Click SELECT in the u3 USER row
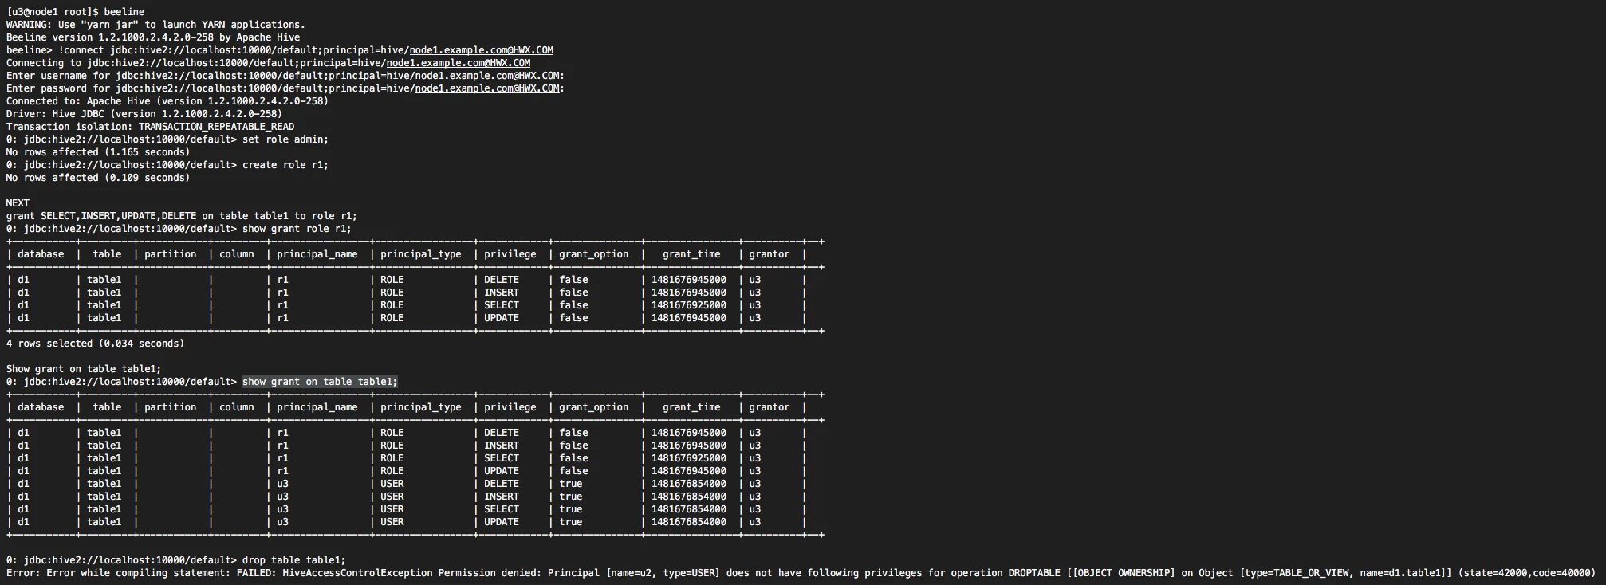1606x585 pixels. coord(502,509)
